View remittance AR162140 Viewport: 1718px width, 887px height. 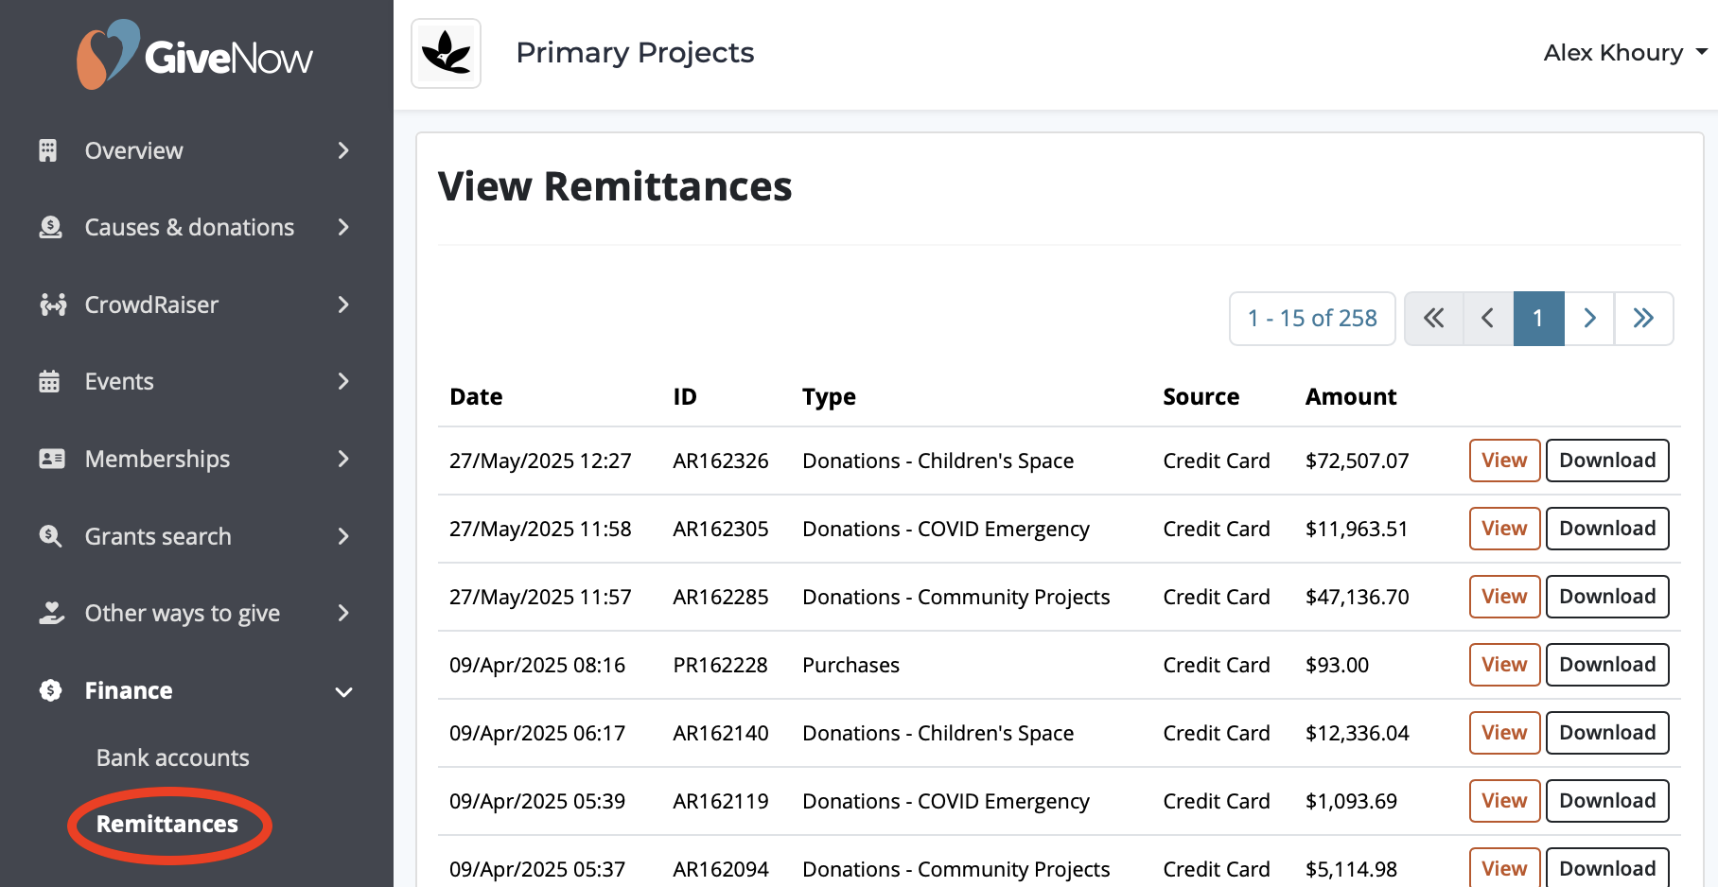1504,733
